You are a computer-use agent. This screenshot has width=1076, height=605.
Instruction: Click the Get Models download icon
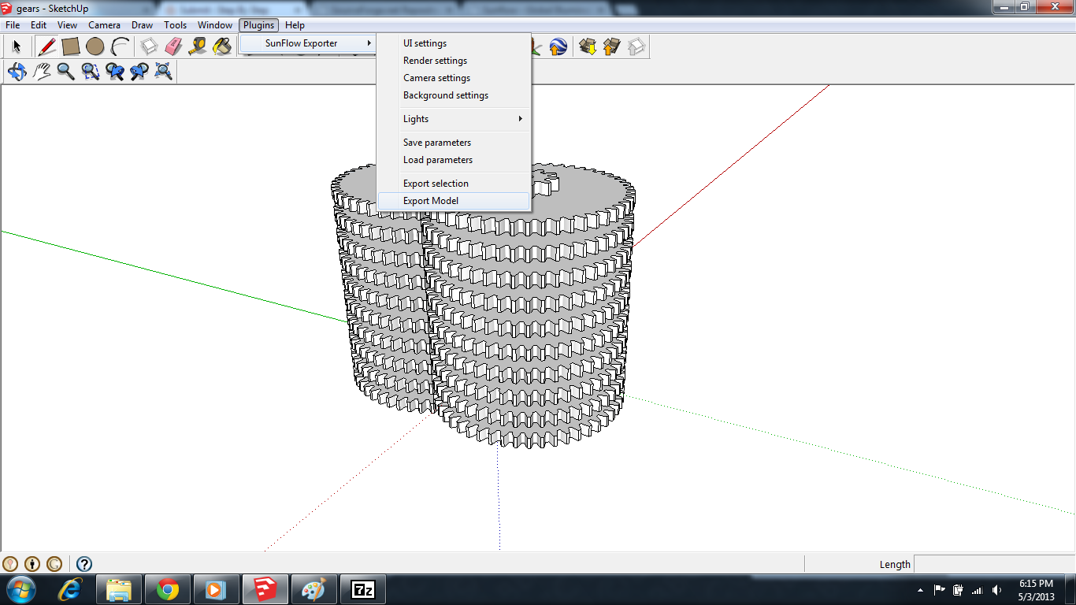tap(587, 46)
